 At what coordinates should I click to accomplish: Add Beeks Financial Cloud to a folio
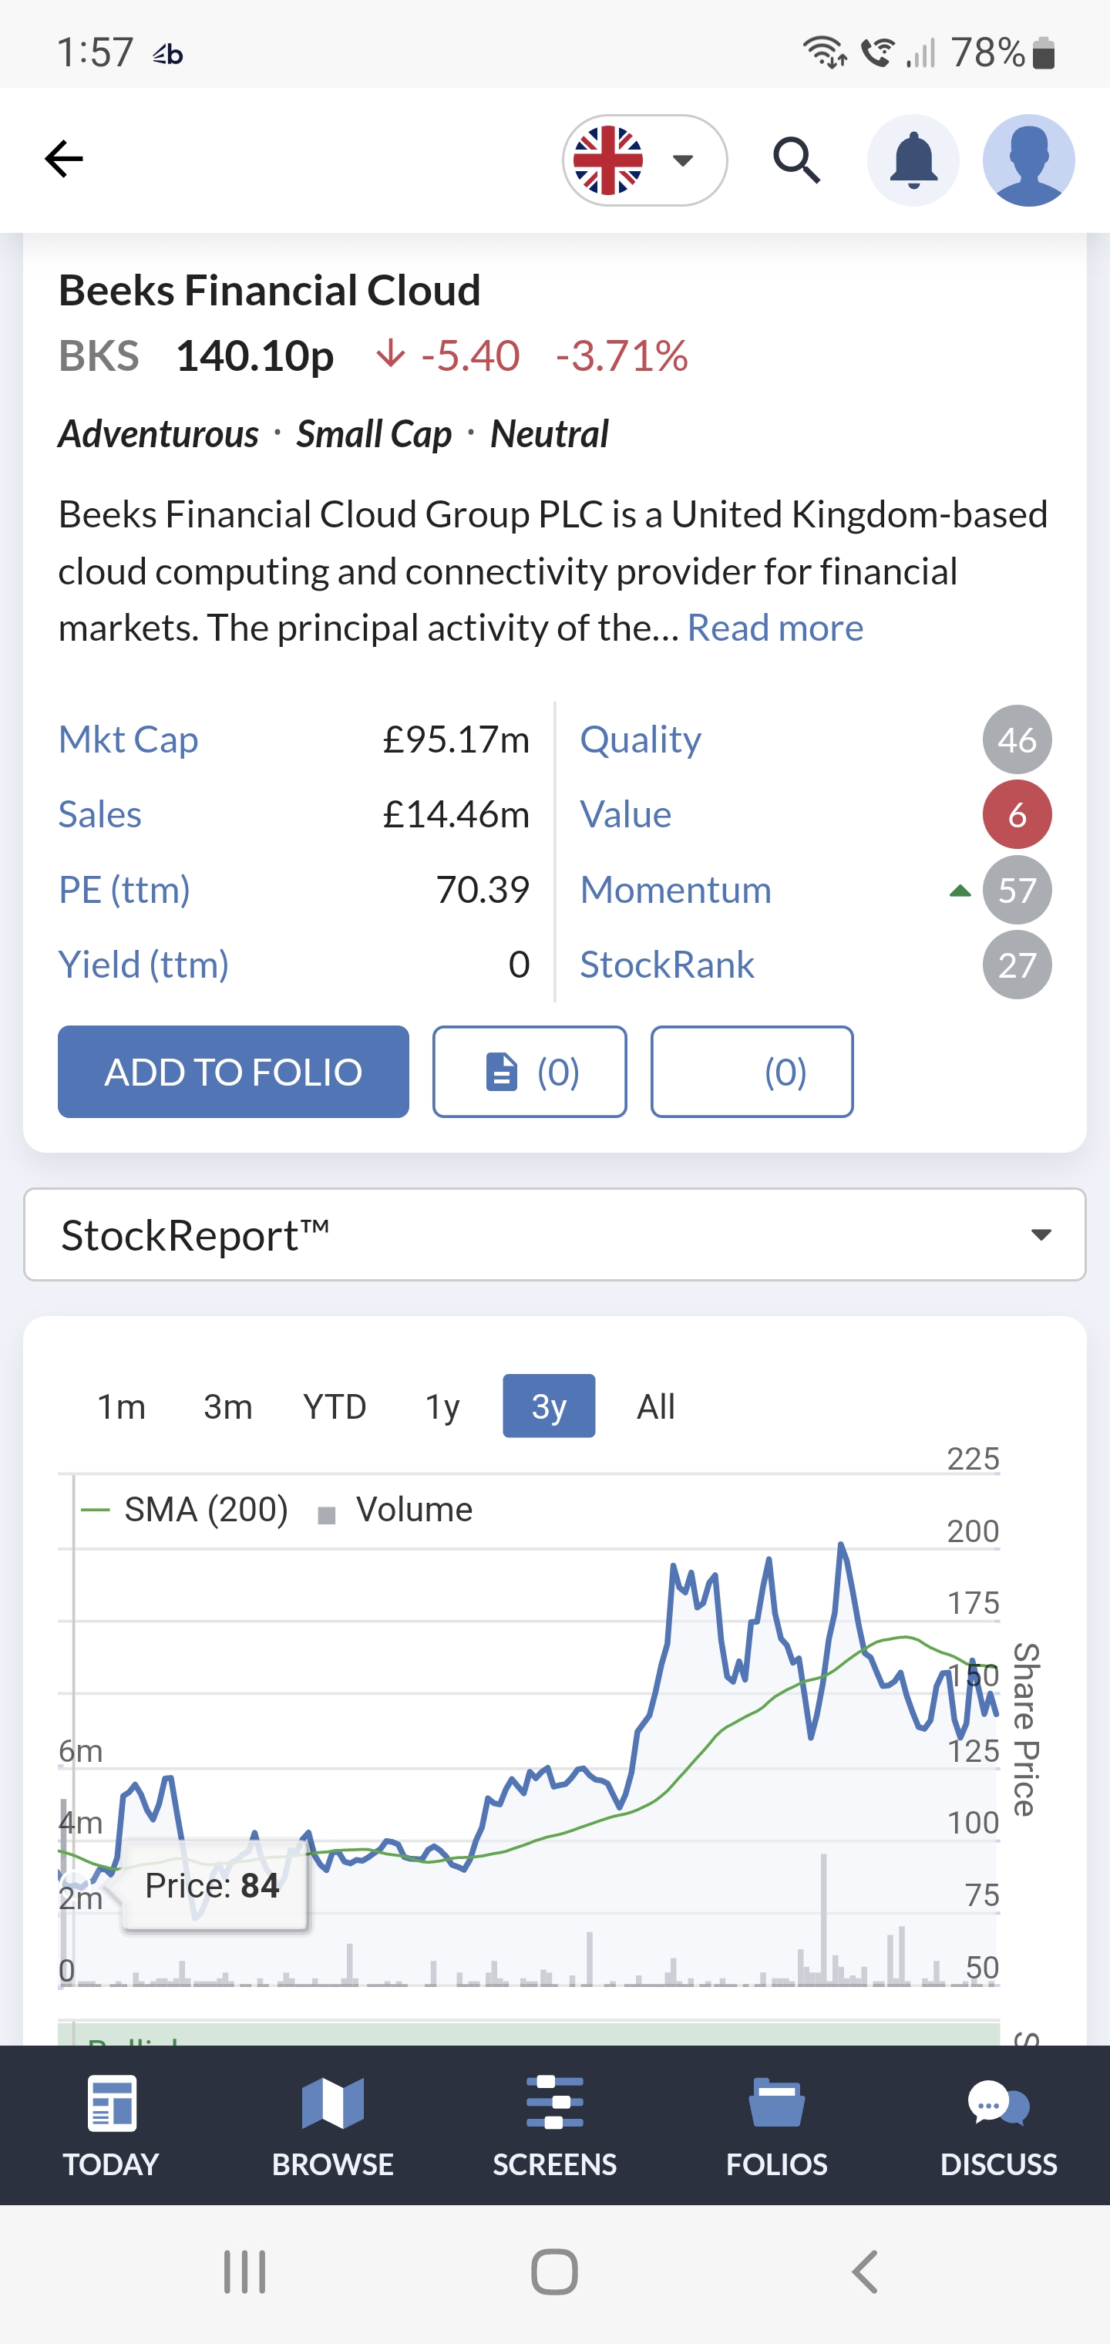pyautogui.click(x=233, y=1072)
